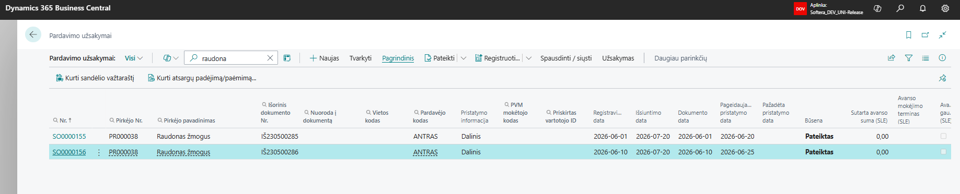Click Kurti atsargų padėjimą/paėmimą
The width and height of the screenshot is (960, 194).
pyautogui.click(x=202, y=78)
